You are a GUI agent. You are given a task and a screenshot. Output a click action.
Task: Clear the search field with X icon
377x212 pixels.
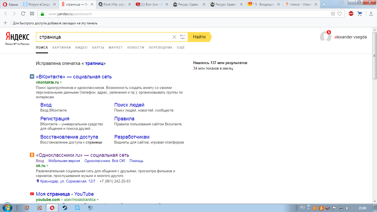click(174, 37)
